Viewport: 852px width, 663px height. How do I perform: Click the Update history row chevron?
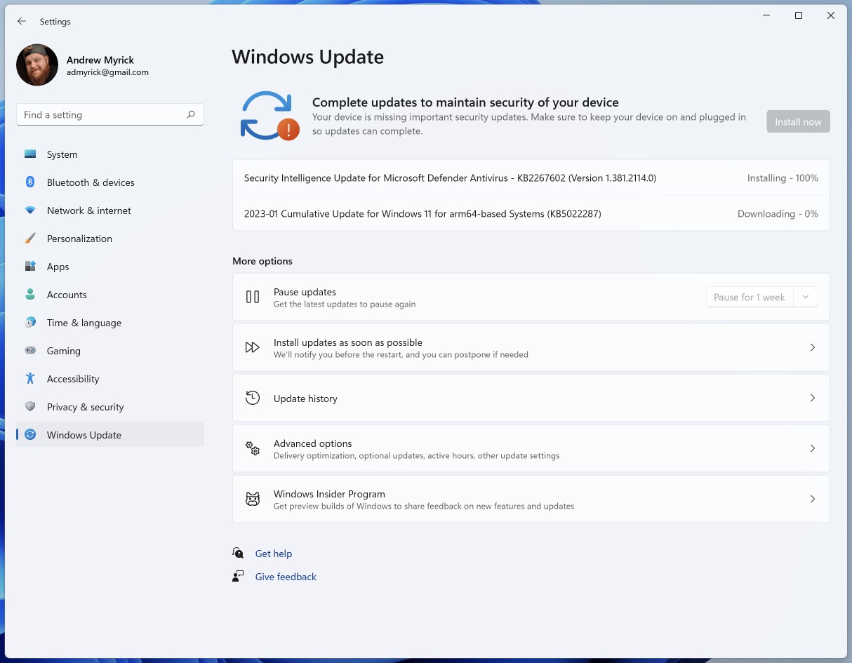coord(813,398)
